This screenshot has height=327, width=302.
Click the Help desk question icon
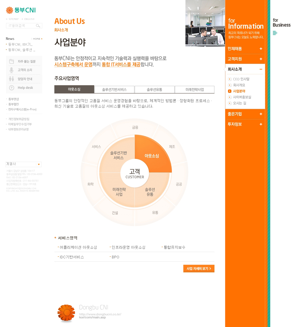tap(11, 88)
